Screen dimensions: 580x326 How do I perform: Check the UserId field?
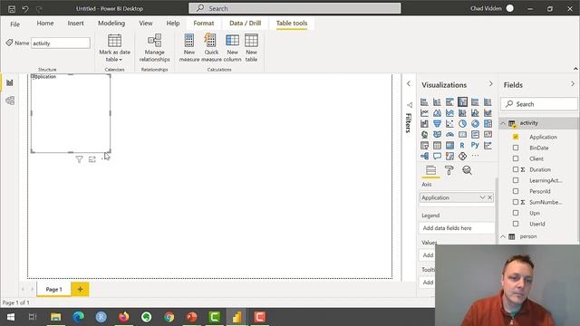pyautogui.click(x=516, y=224)
